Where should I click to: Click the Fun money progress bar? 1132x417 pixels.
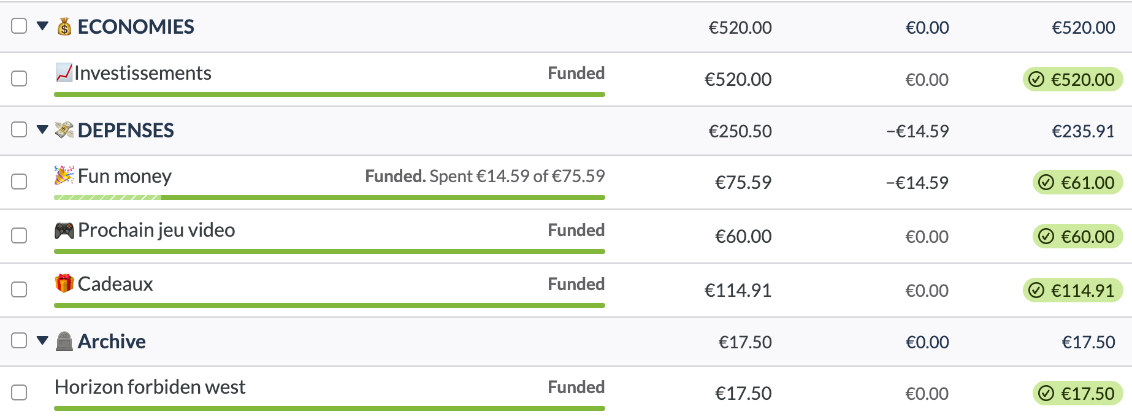[329, 197]
